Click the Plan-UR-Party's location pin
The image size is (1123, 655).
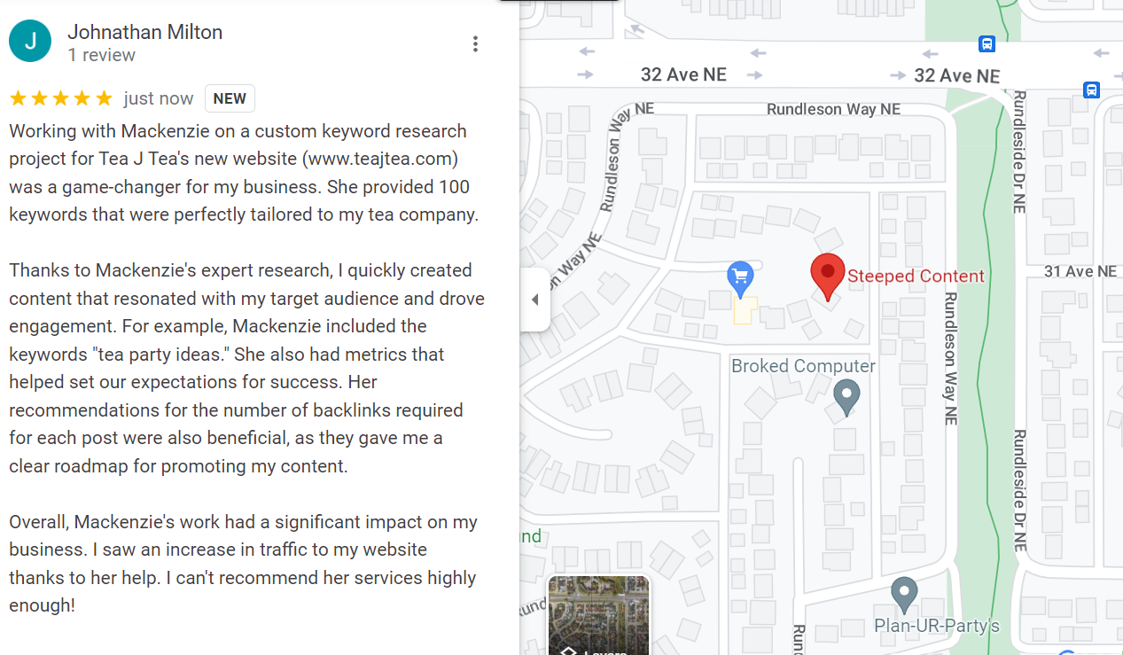(904, 595)
